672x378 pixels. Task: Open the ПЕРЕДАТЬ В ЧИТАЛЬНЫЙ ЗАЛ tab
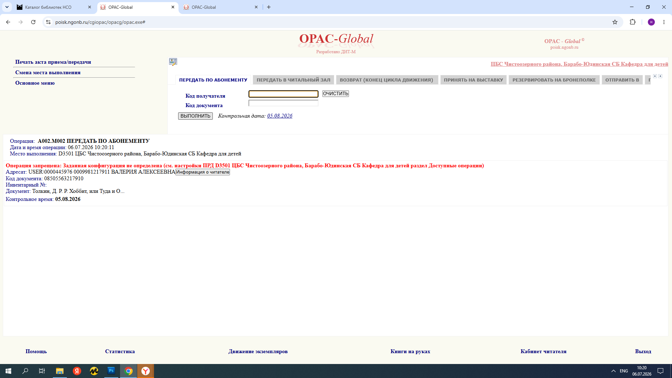[x=293, y=80]
